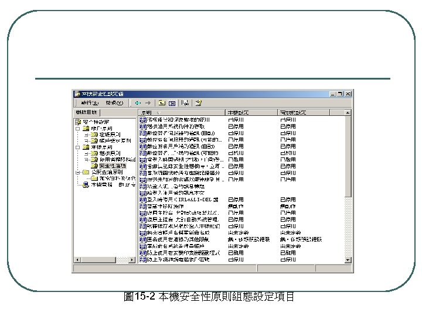Click the Up One Level folder icon
Image resolution: width=422 pixels, height=316 pixels.
(162, 103)
